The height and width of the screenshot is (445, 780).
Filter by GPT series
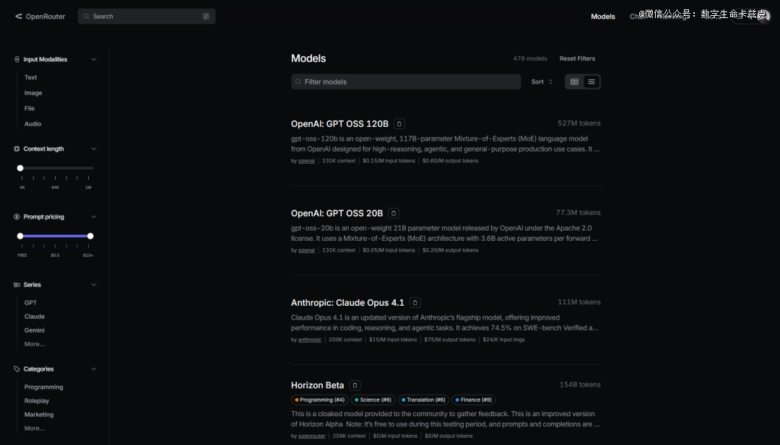(30, 302)
